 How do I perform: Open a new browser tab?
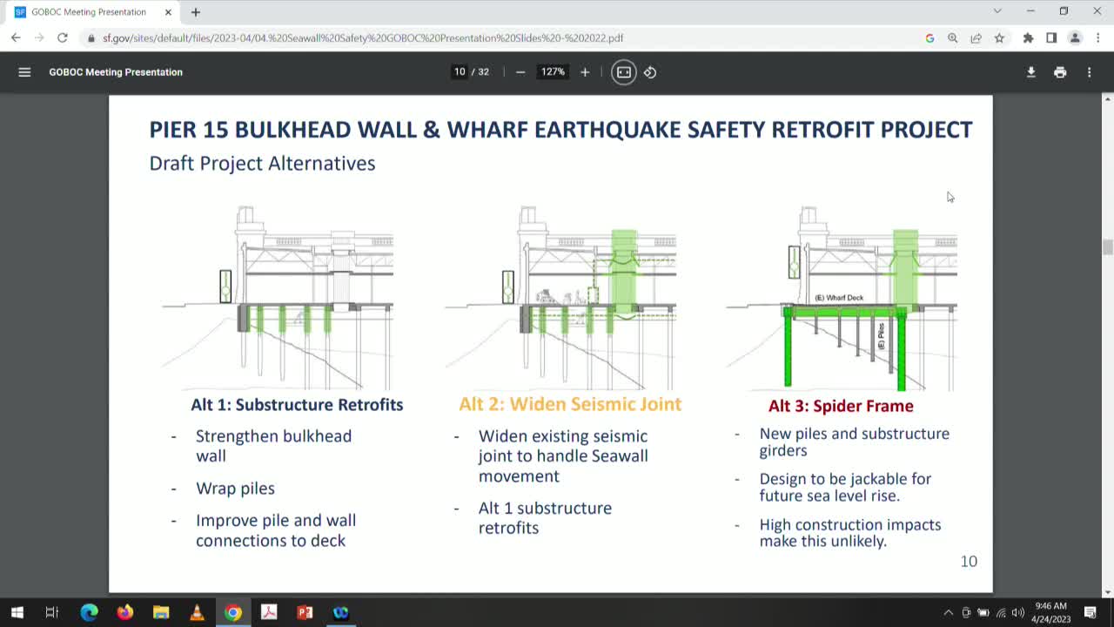(195, 12)
